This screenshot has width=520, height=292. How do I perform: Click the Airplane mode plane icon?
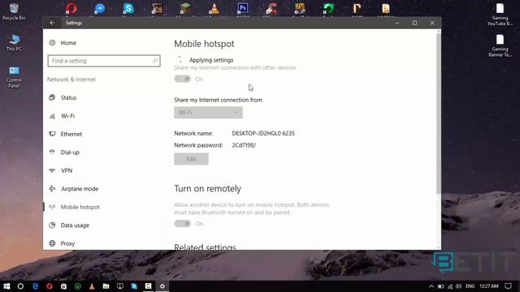pos(52,188)
